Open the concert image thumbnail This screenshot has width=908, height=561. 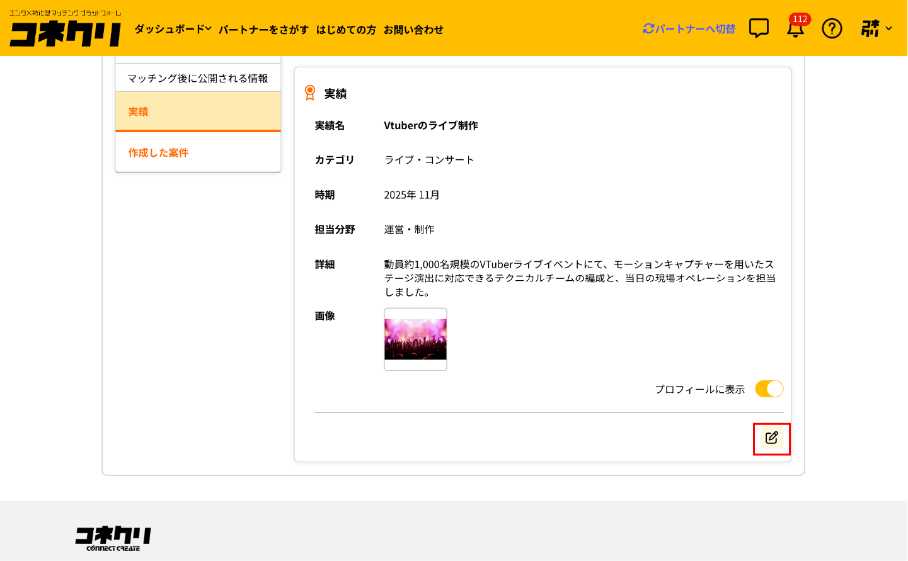415,339
